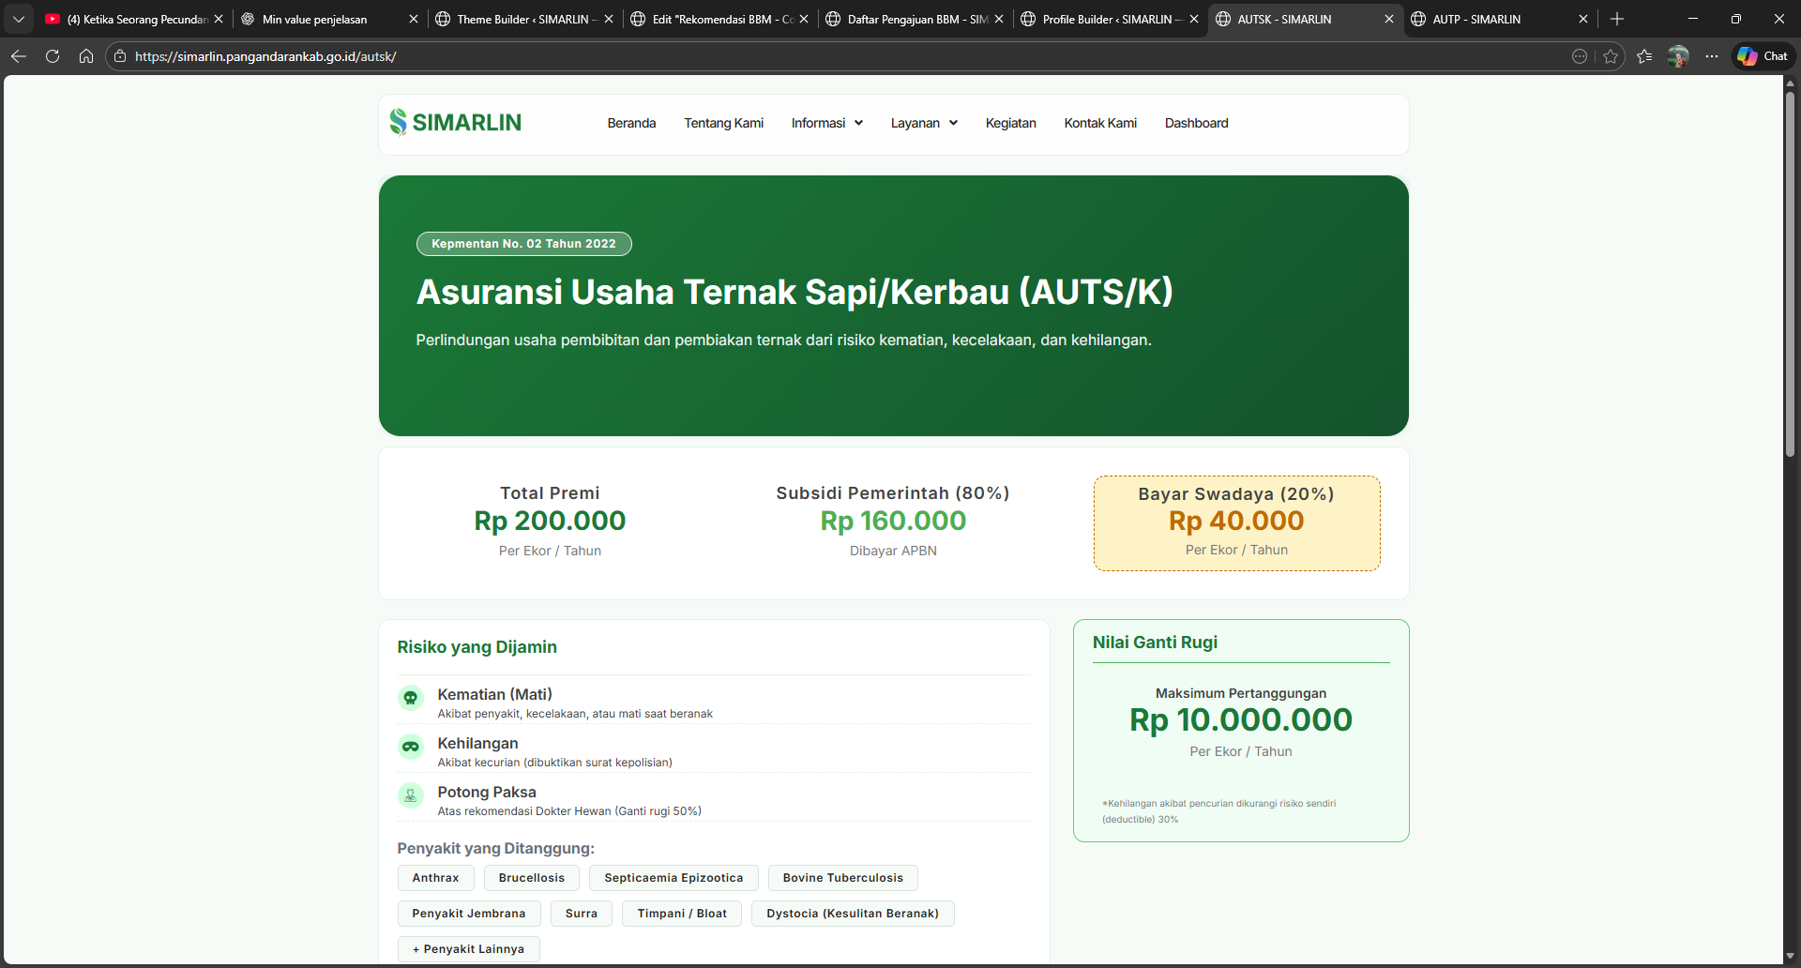Click the vertical page scrollbar
This screenshot has height=968, width=1801.
[1790, 281]
